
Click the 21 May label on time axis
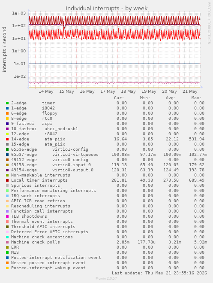pyautogui.click(x=190, y=91)
